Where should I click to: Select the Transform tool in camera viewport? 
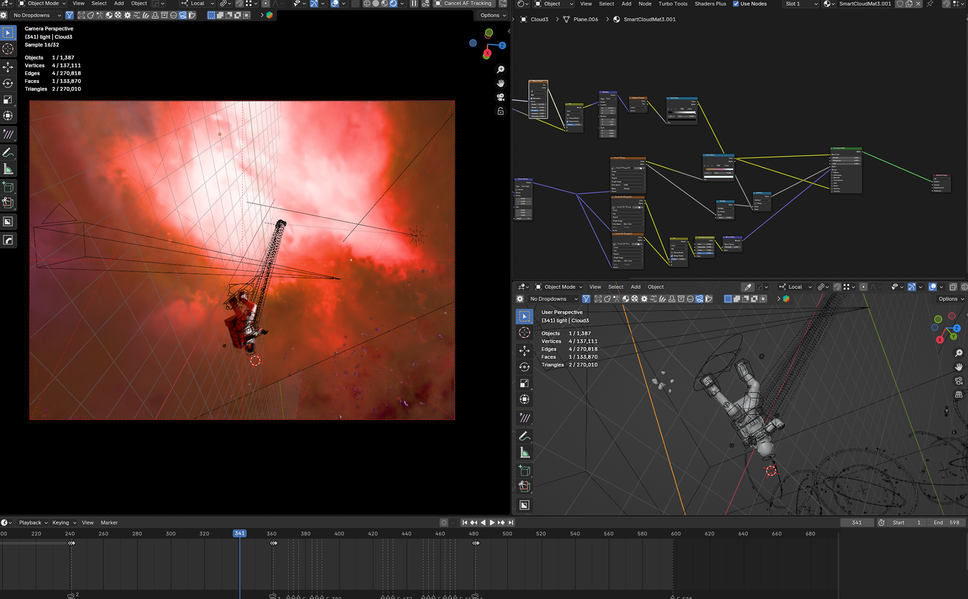(x=8, y=115)
